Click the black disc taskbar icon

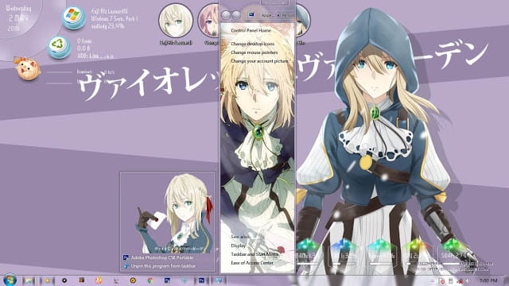tap(64, 280)
